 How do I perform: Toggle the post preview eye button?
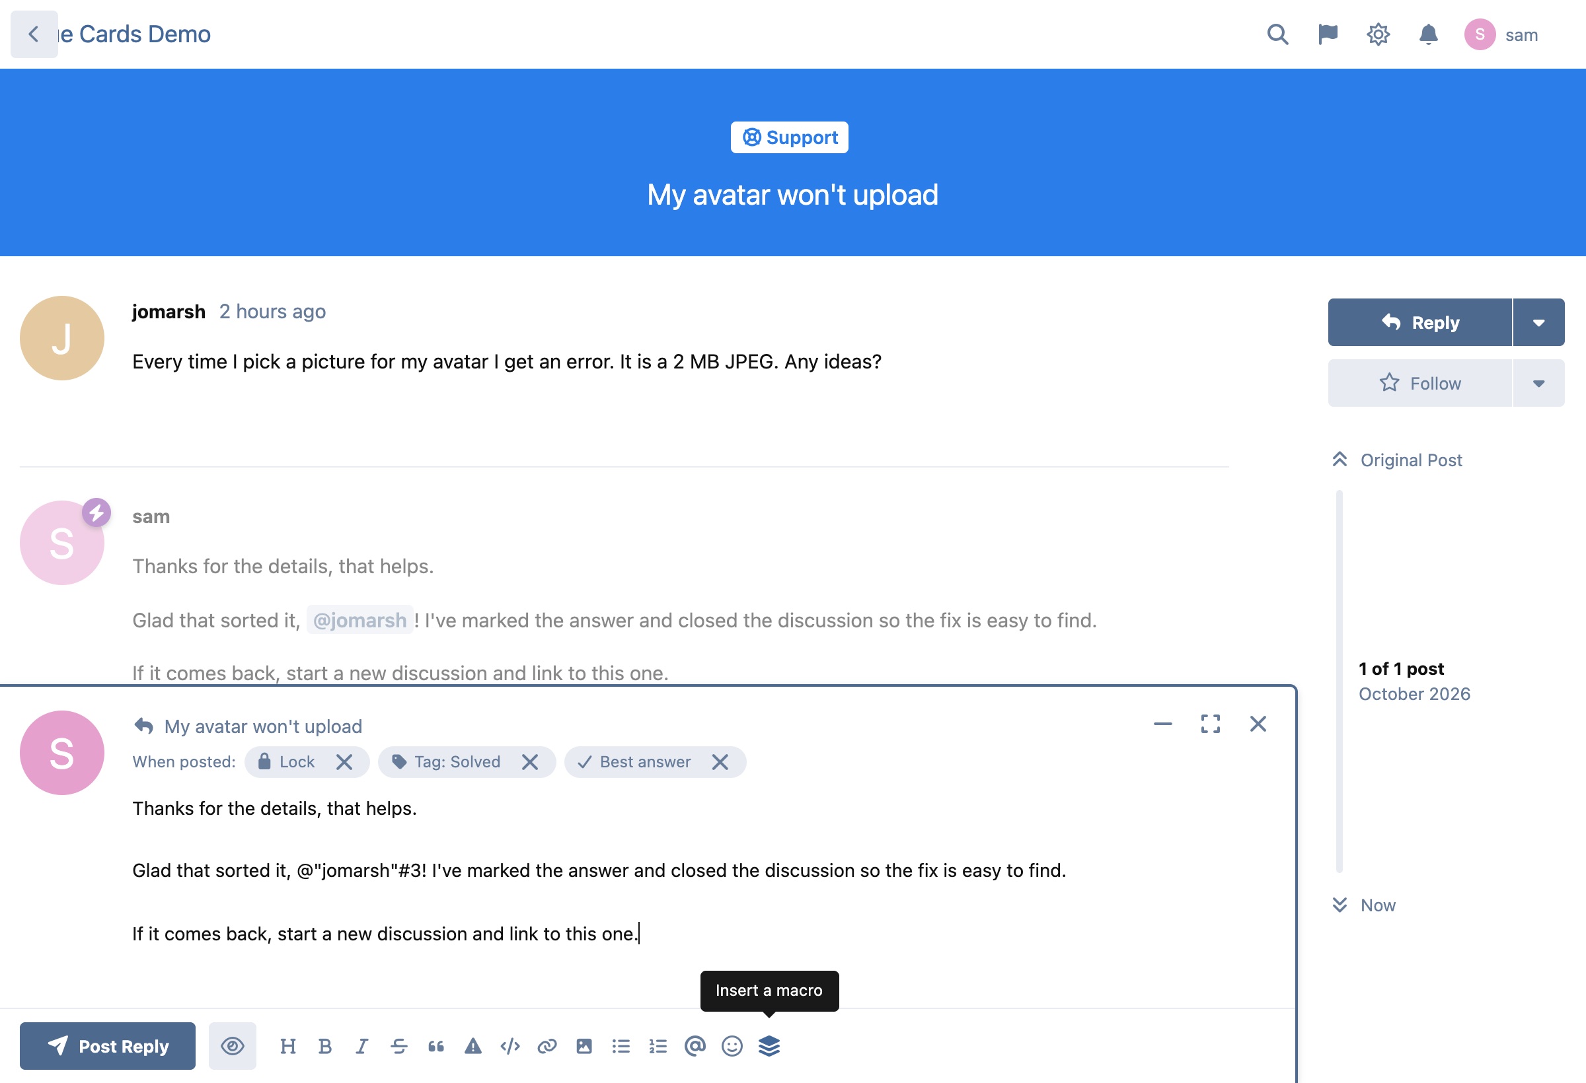click(233, 1046)
